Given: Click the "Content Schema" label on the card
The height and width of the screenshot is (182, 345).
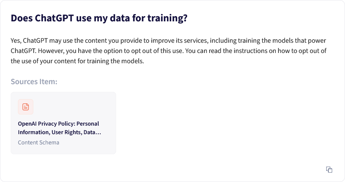Looking at the screenshot, I should (38, 142).
